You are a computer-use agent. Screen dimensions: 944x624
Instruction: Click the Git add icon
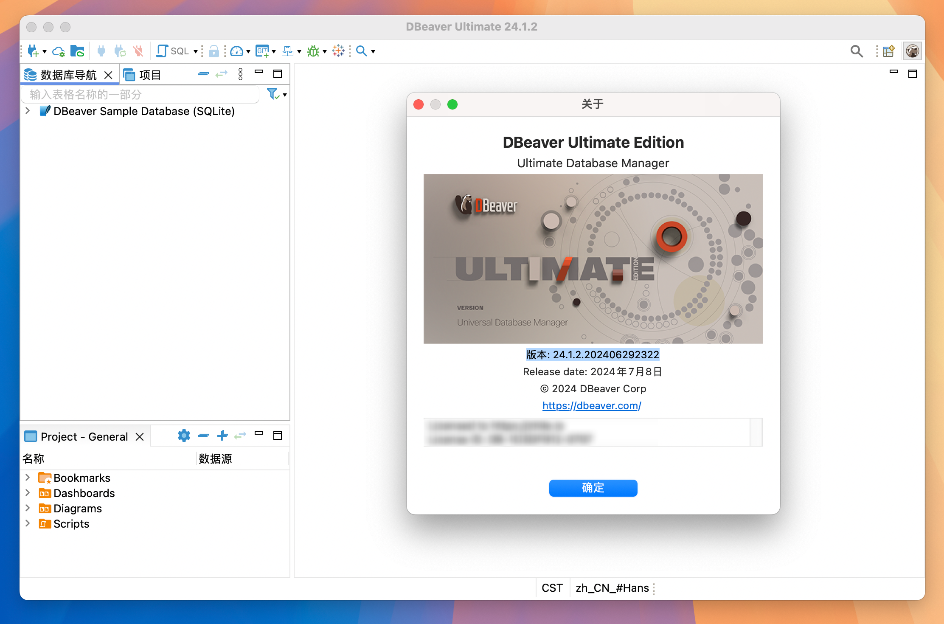262,51
